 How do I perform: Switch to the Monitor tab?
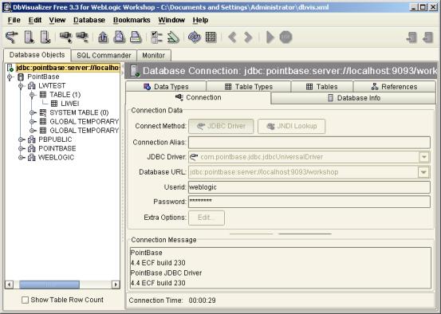pos(154,55)
